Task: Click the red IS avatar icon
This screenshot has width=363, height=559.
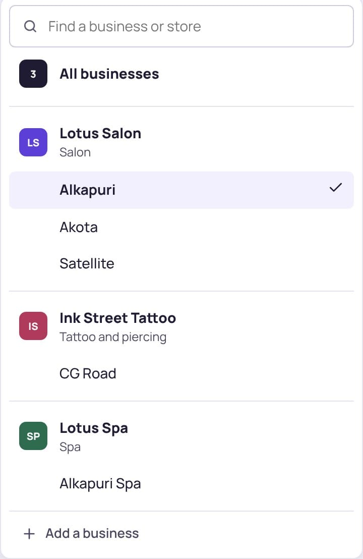Action: (33, 326)
